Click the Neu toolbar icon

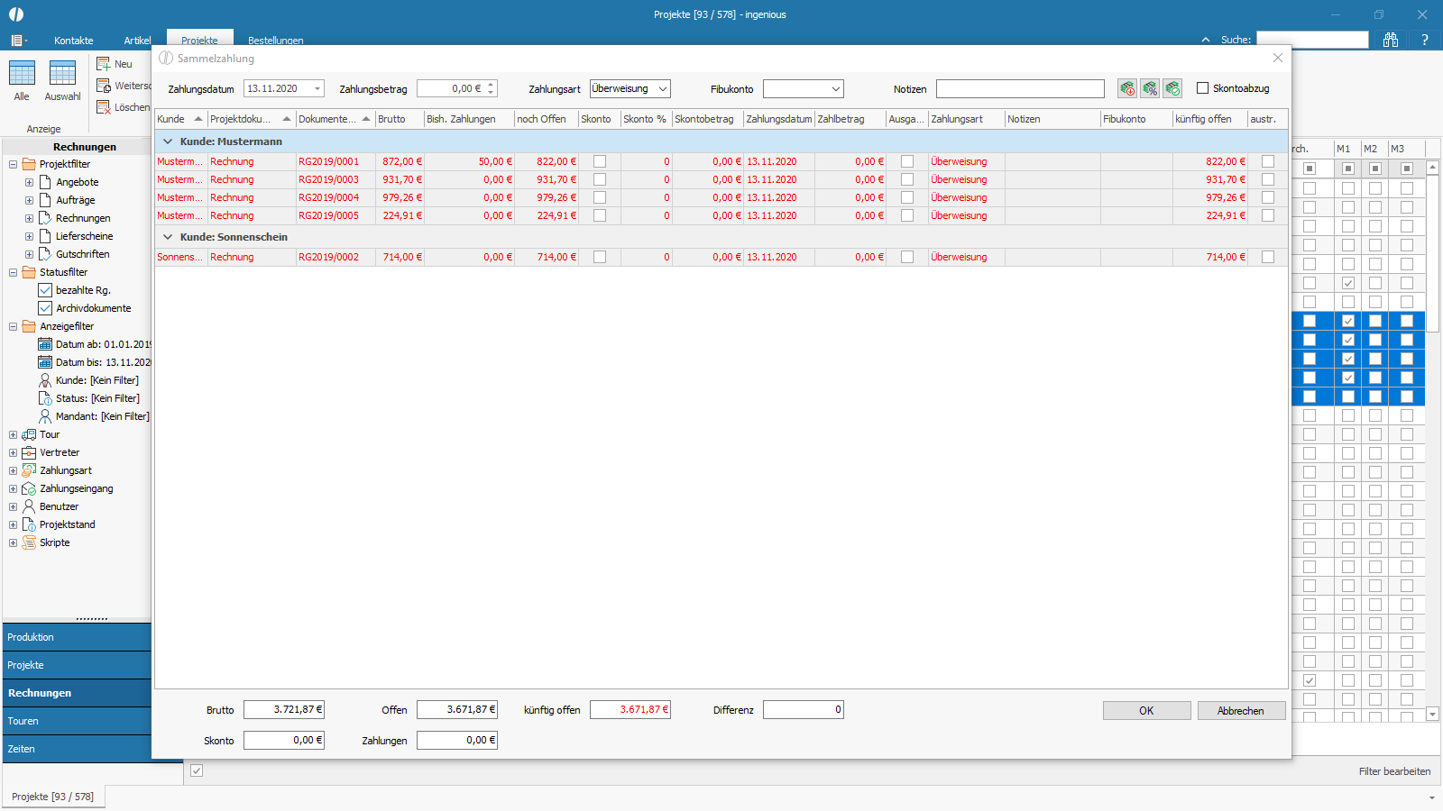click(x=104, y=64)
